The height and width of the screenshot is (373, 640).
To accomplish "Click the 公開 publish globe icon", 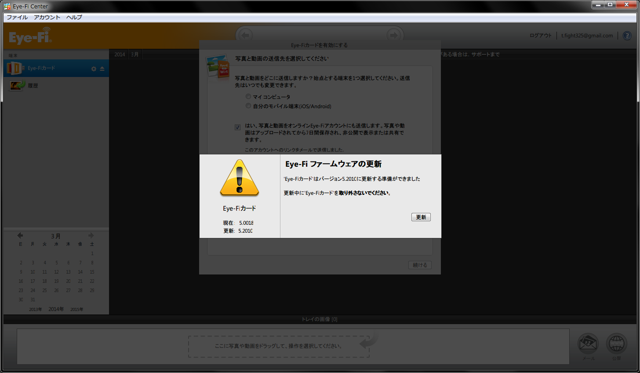I will point(617,344).
